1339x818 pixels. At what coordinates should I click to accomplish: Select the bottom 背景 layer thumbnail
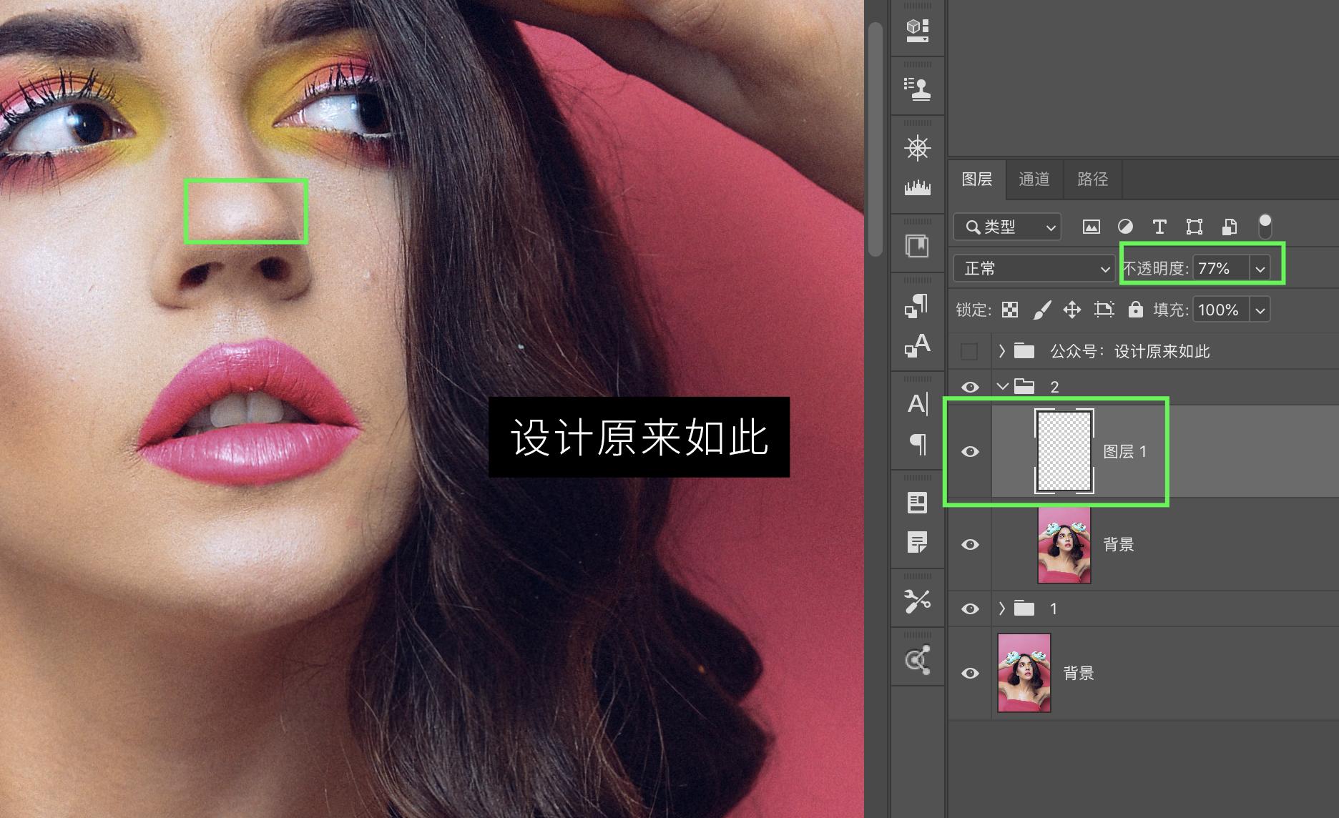point(1024,673)
